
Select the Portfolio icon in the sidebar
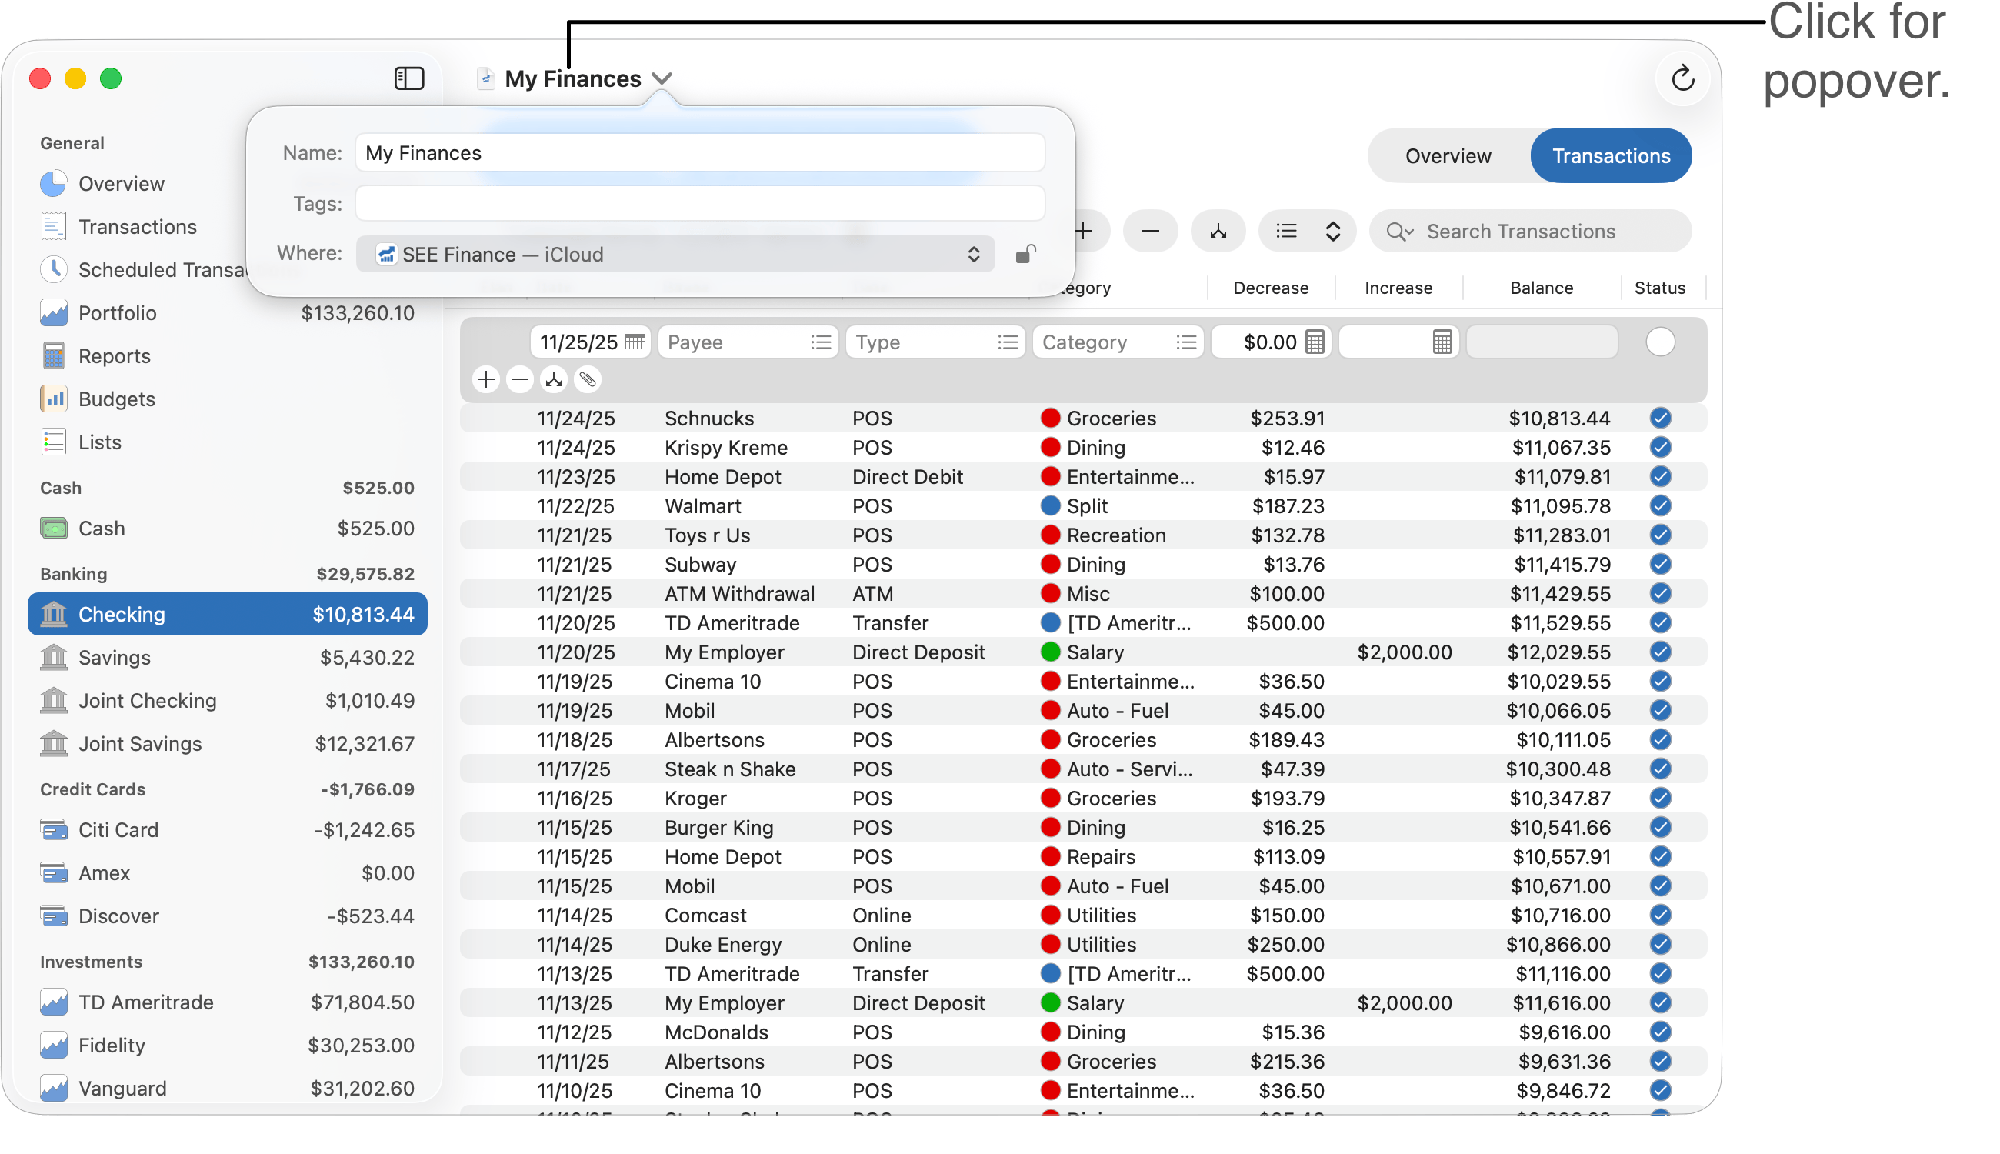pos(53,312)
